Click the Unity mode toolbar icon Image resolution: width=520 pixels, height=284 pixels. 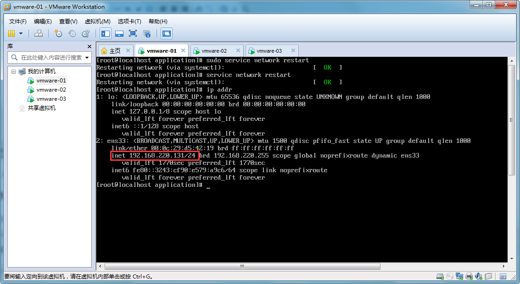[x=146, y=33]
